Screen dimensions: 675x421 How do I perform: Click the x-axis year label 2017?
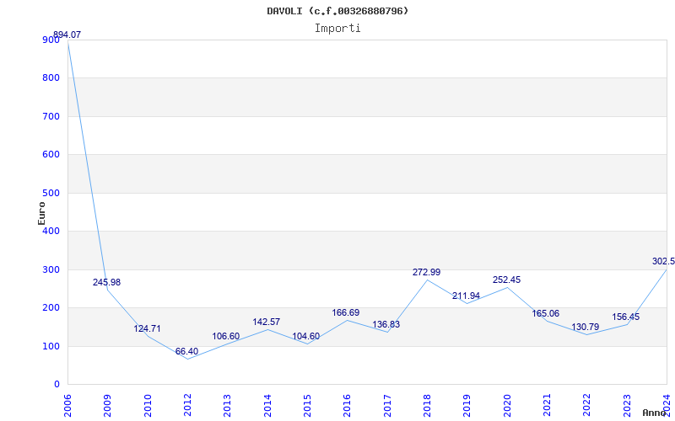click(387, 406)
